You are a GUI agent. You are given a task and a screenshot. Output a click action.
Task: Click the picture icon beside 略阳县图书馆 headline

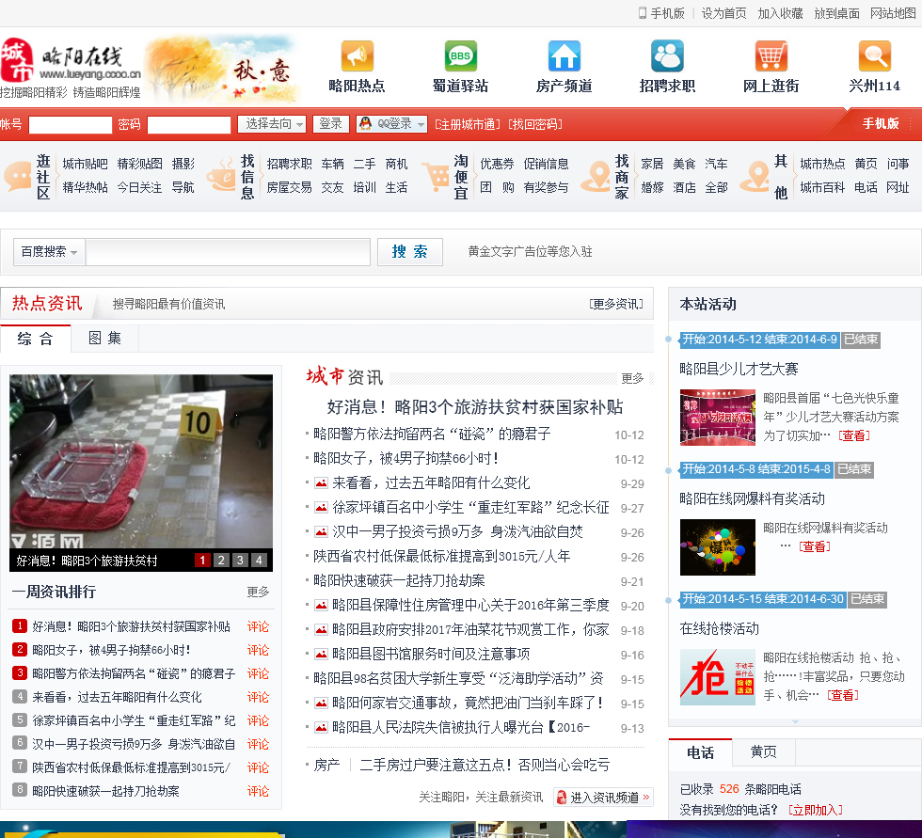321,654
